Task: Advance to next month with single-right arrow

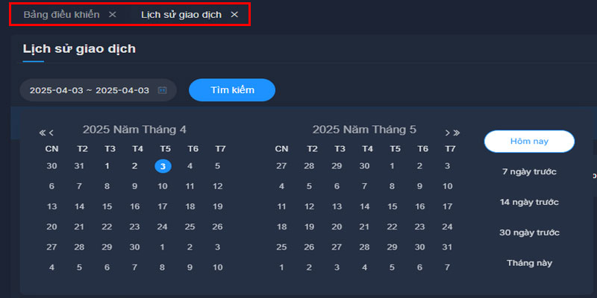Action: coord(448,133)
